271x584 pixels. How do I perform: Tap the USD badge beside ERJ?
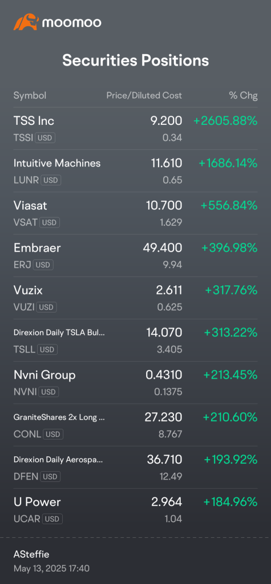point(43,265)
